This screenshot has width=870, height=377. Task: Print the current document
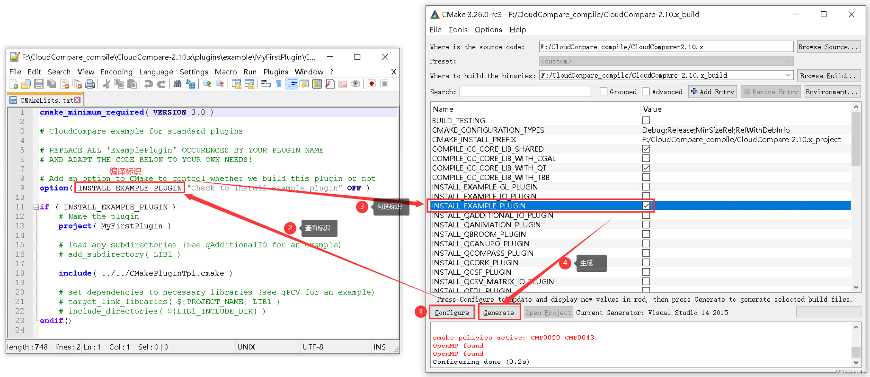(89, 84)
